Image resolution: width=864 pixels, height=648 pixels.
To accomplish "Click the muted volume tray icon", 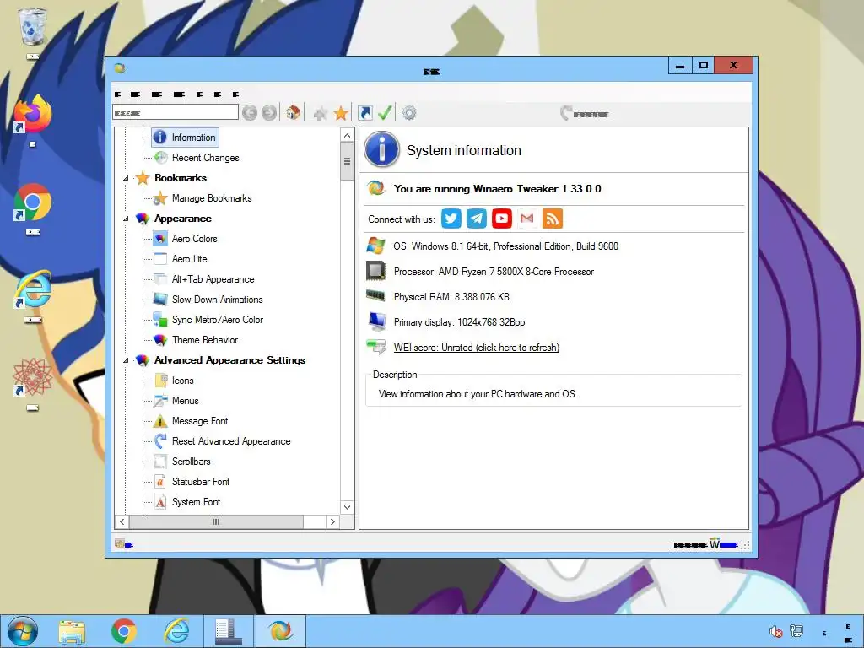I will (x=776, y=631).
